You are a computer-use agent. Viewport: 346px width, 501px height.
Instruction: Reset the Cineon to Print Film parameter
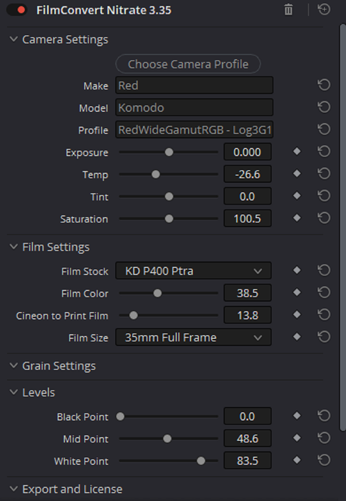(x=324, y=315)
